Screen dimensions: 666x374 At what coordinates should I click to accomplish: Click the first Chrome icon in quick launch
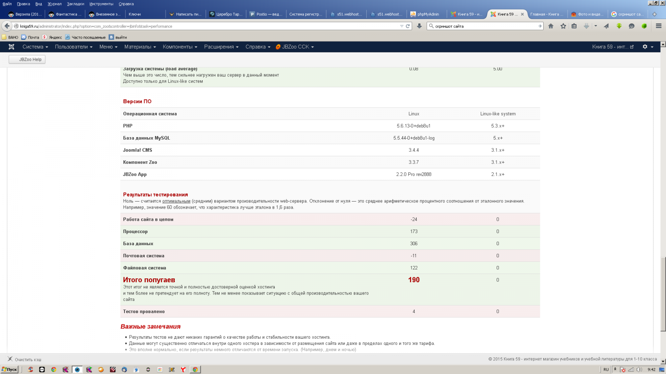coord(54,369)
